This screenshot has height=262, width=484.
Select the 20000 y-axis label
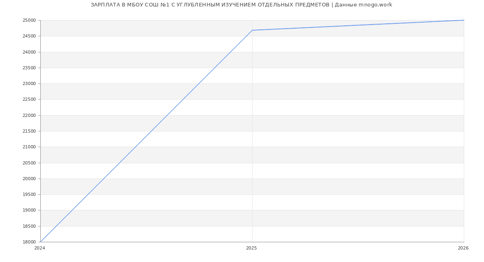29,179
